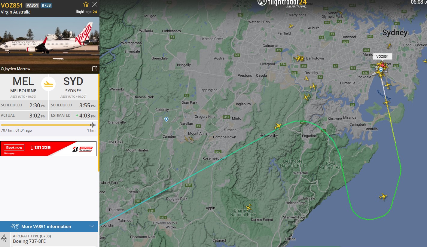Select the aircraft icon near Bankstown
Screen dimensions: 427x247
(299, 58)
